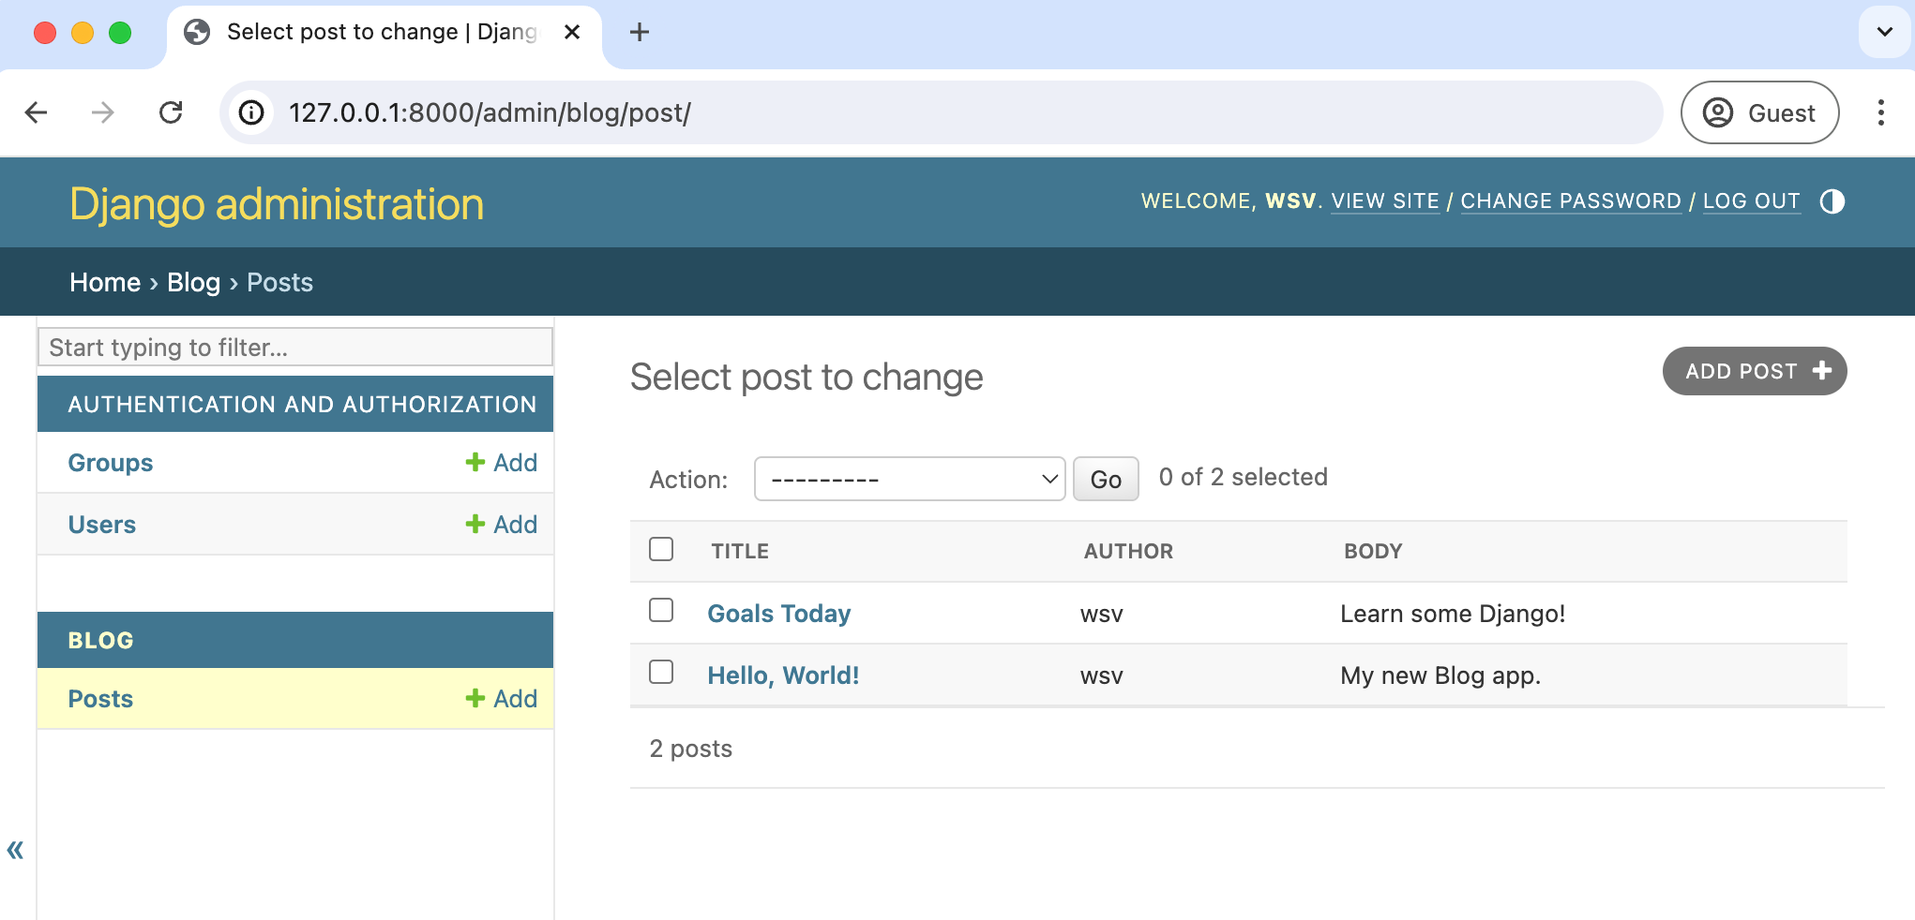The image size is (1915, 920).
Task: Check the 'Hello, World!' row checkbox
Action: (x=661, y=672)
